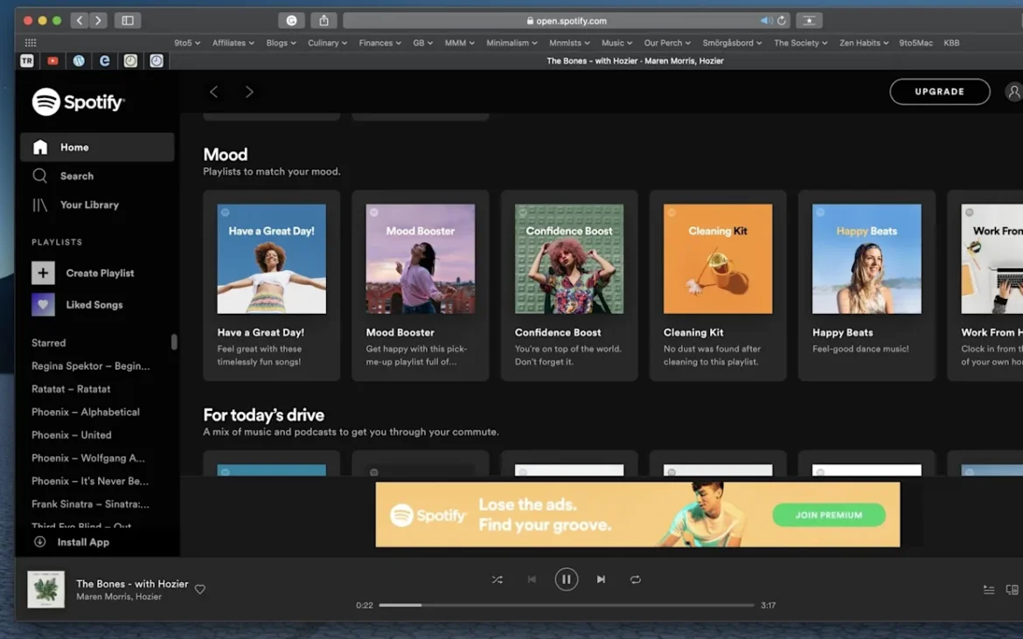
Task: Pause the currently playing track
Action: [566, 579]
